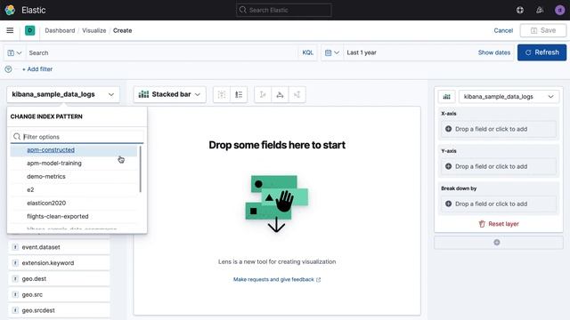Image resolution: width=570 pixels, height=320 pixels.
Task: Click field type icon beside event.dataset
Action: pos(15,247)
